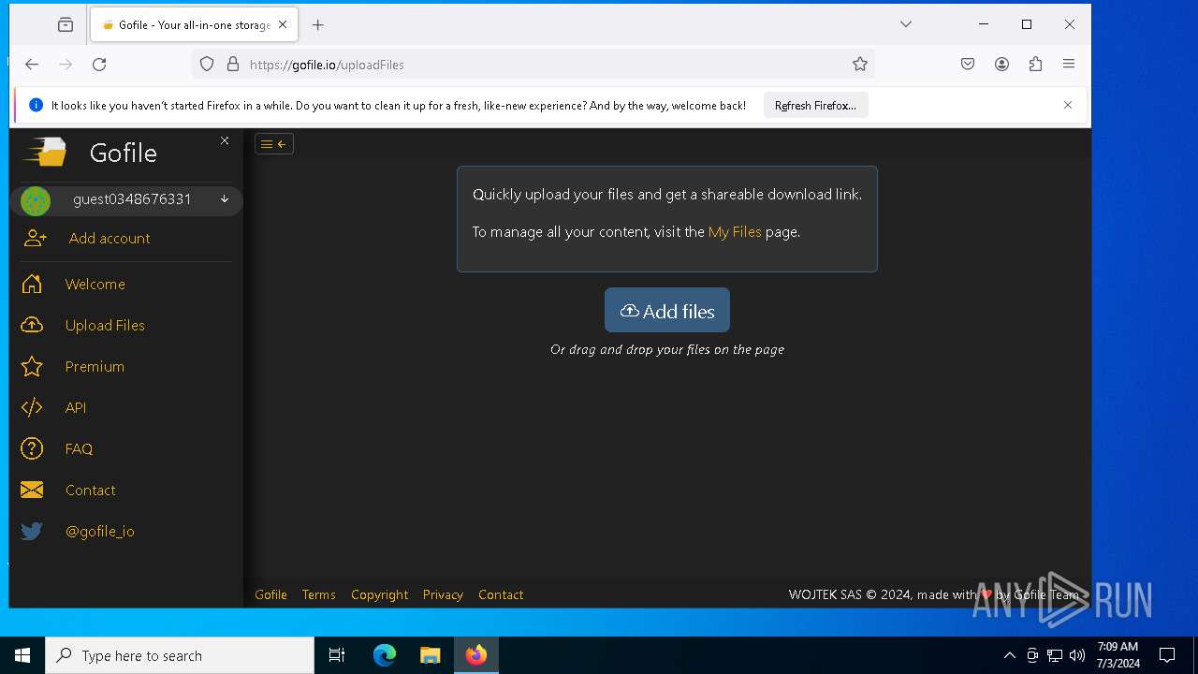Viewport: 1198px width, 674px height.
Task: Open the Privacy footer link
Action: pos(443,595)
